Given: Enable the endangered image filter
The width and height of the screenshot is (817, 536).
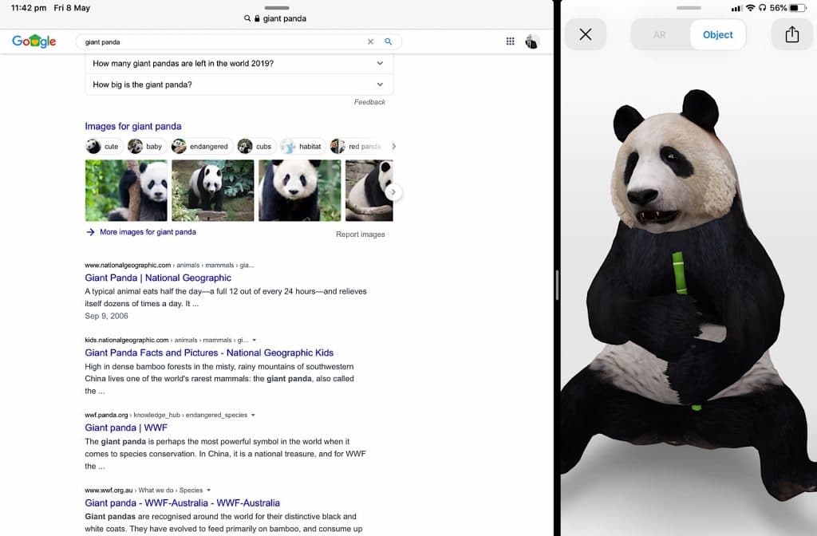Looking at the screenshot, I should click(x=201, y=146).
